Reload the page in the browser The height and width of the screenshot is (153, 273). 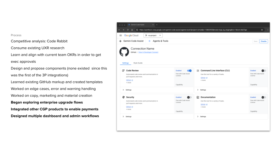(128, 30)
